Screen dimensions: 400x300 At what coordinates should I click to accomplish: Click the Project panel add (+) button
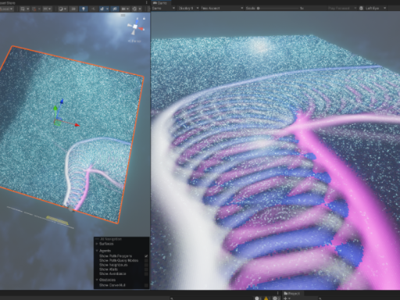pyautogui.click(x=287, y=298)
